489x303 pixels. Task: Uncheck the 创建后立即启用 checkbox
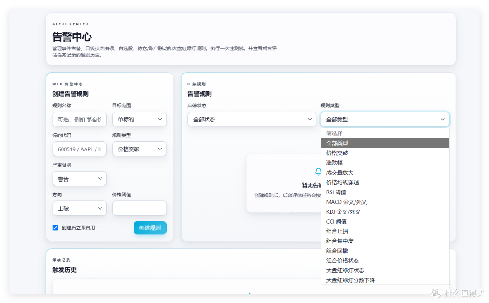55,228
